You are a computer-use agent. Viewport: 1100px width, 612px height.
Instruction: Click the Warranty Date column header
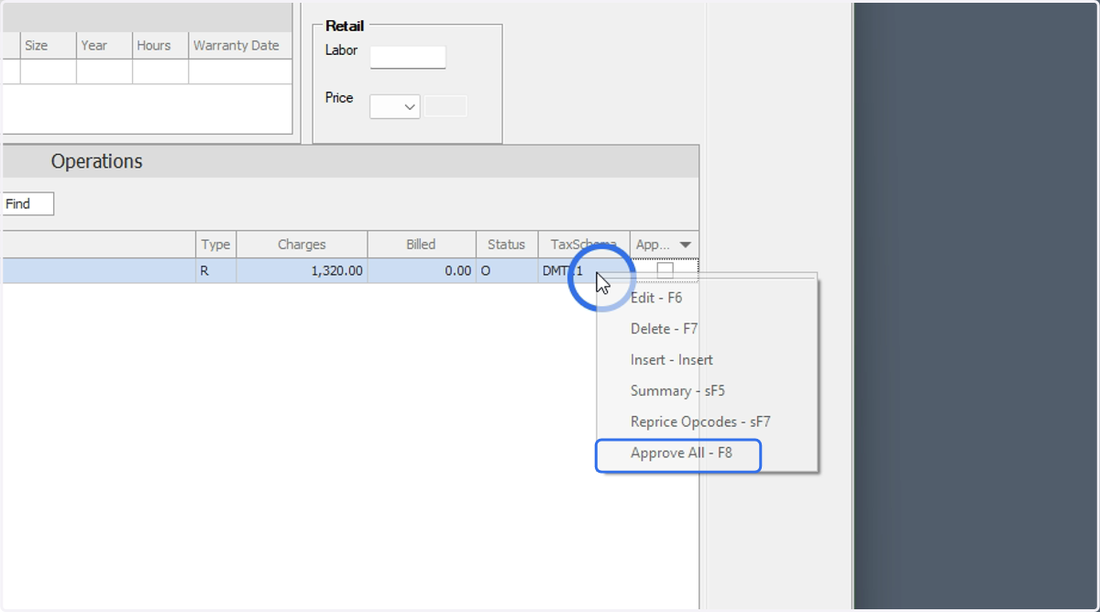(240, 46)
